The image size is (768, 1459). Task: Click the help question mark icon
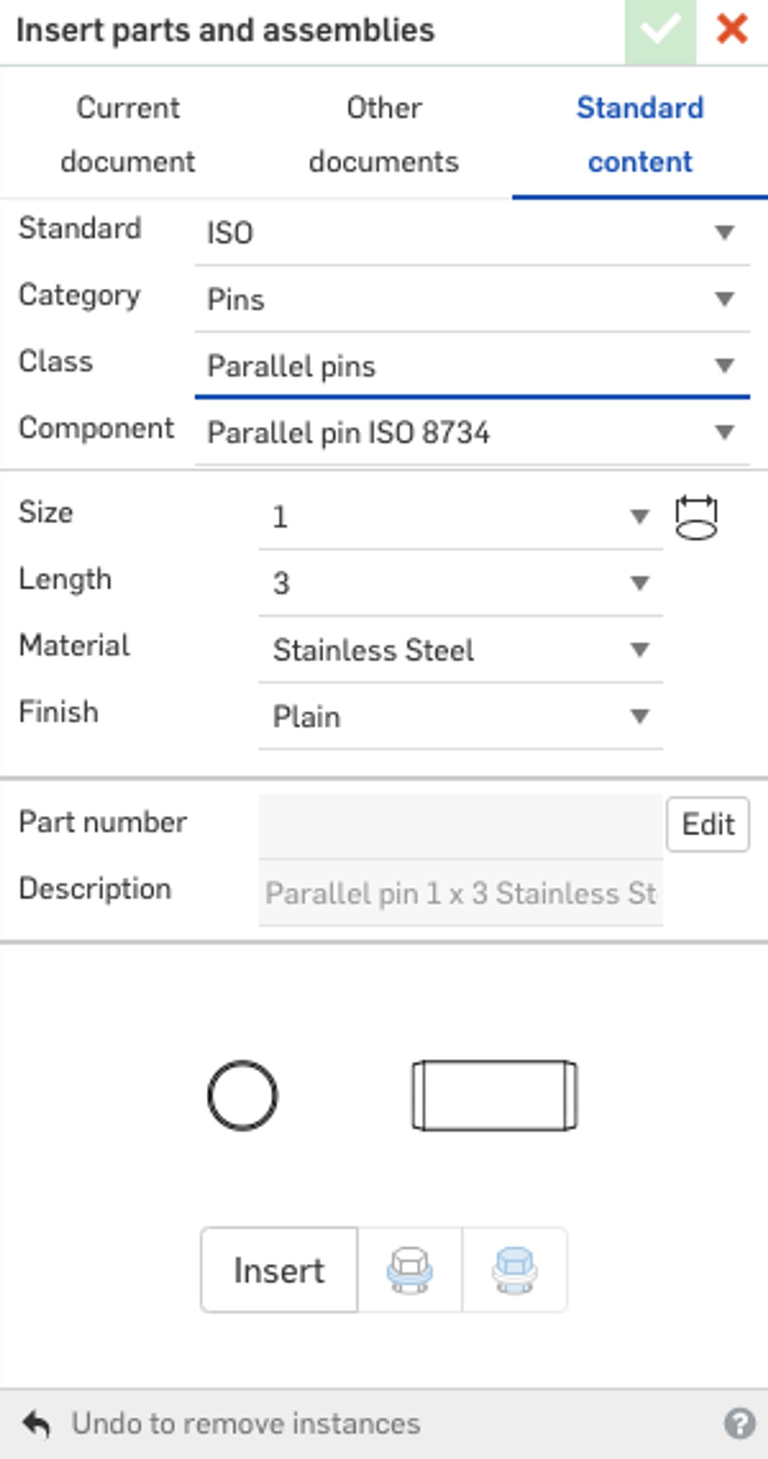(739, 1423)
